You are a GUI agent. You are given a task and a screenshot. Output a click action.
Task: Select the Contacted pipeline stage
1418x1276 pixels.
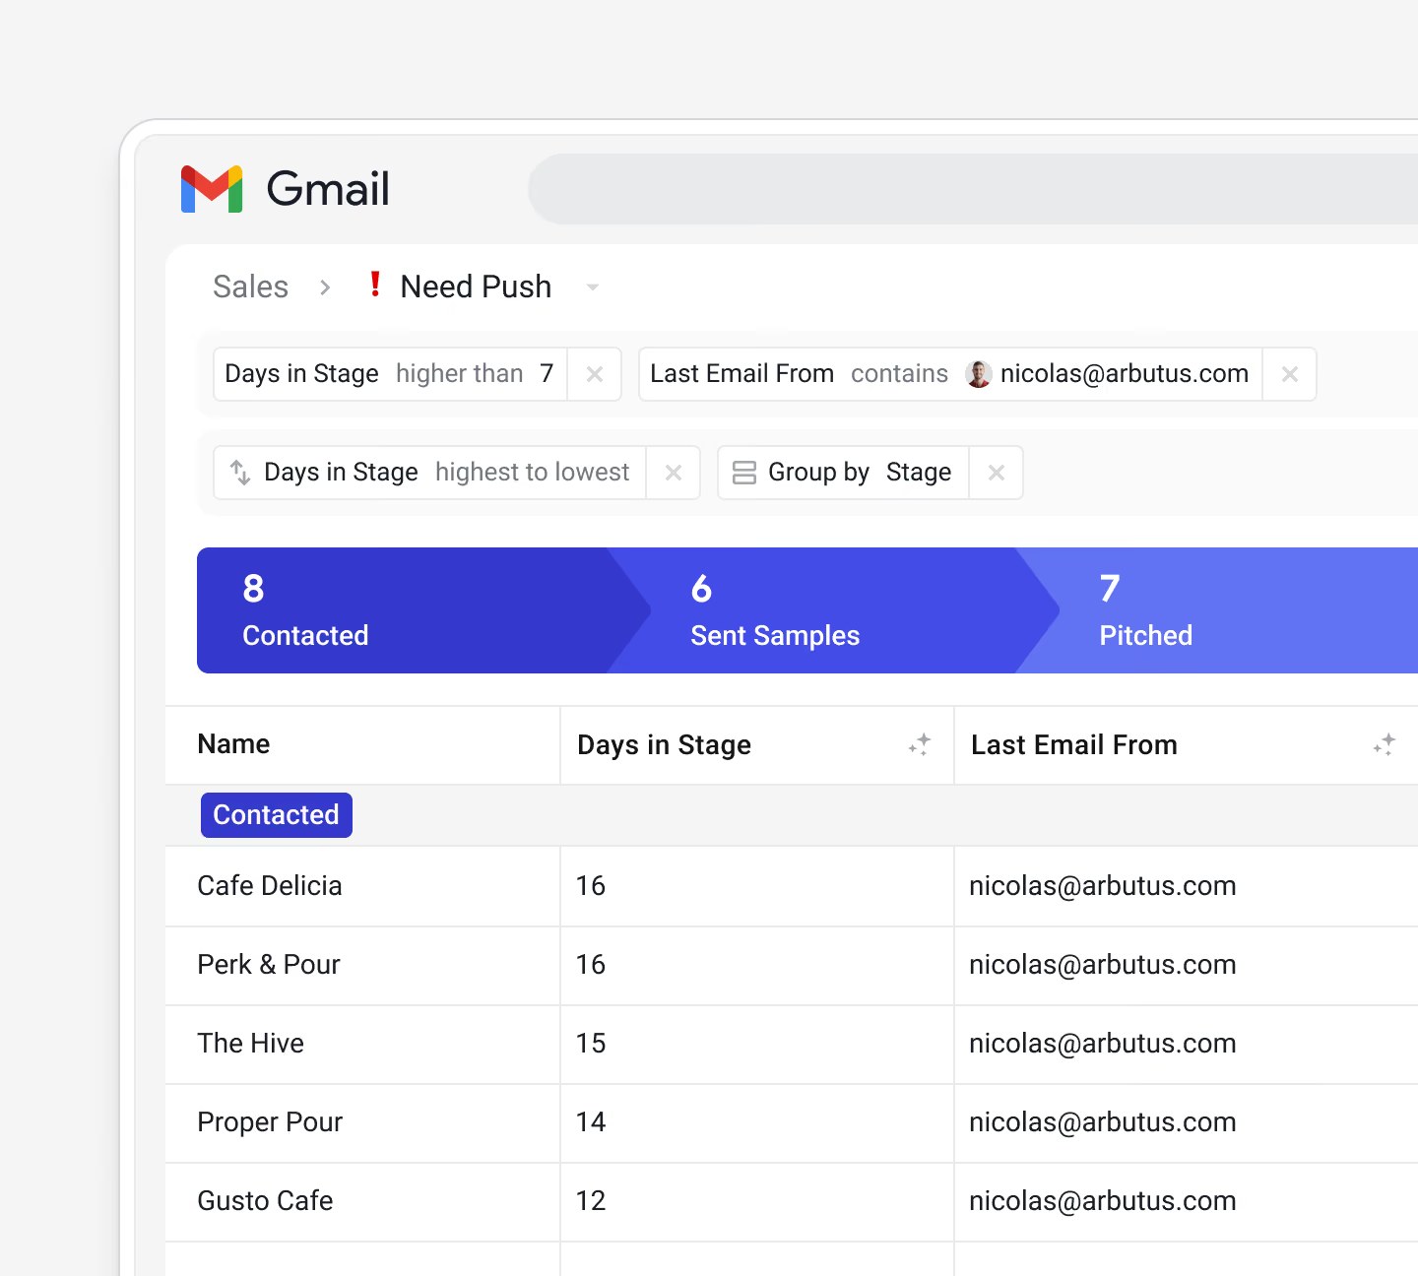(x=414, y=610)
